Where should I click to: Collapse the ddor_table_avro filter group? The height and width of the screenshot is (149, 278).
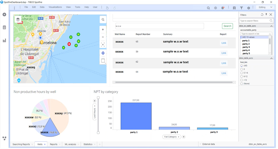271,58
